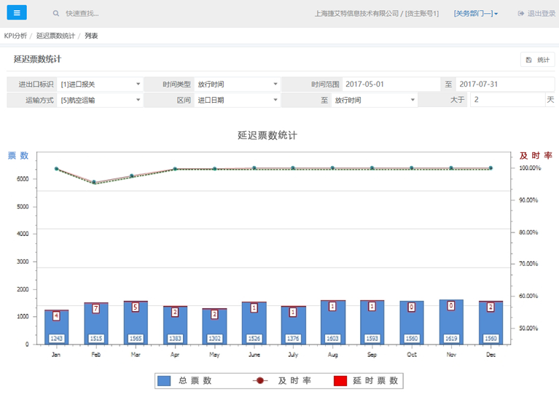This screenshot has width=559, height=397.
Task: Click the June bar labeled 1526
Action: tap(254, 323)
